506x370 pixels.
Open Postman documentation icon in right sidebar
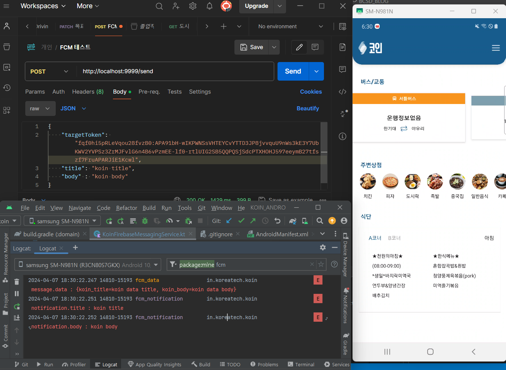[343, 47]
